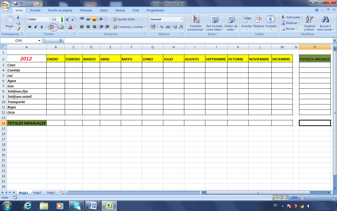Increase the cell indent
Viewport: 337px width, 211px height.
107,27
